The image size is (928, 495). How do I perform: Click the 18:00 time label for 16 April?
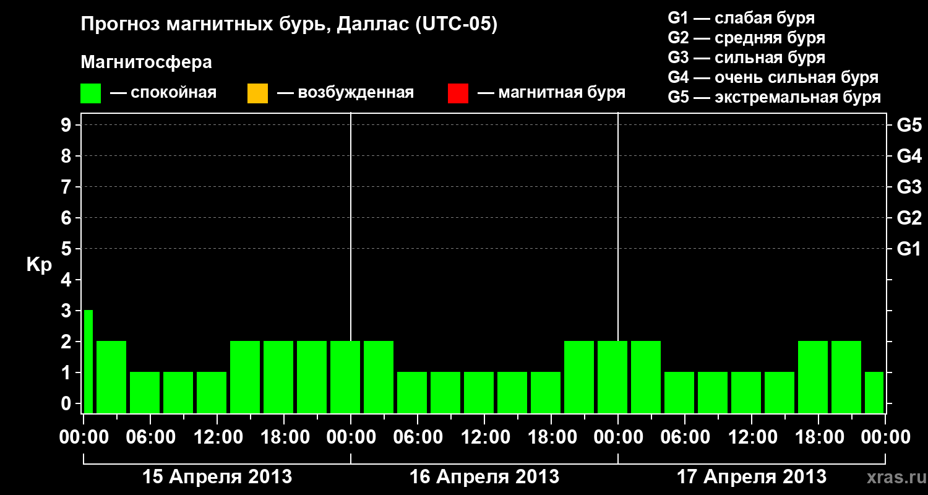pos(551,437)
